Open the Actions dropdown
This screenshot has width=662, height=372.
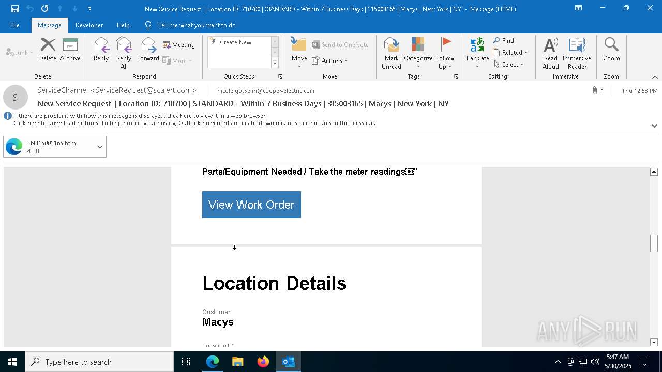[330, 60]
